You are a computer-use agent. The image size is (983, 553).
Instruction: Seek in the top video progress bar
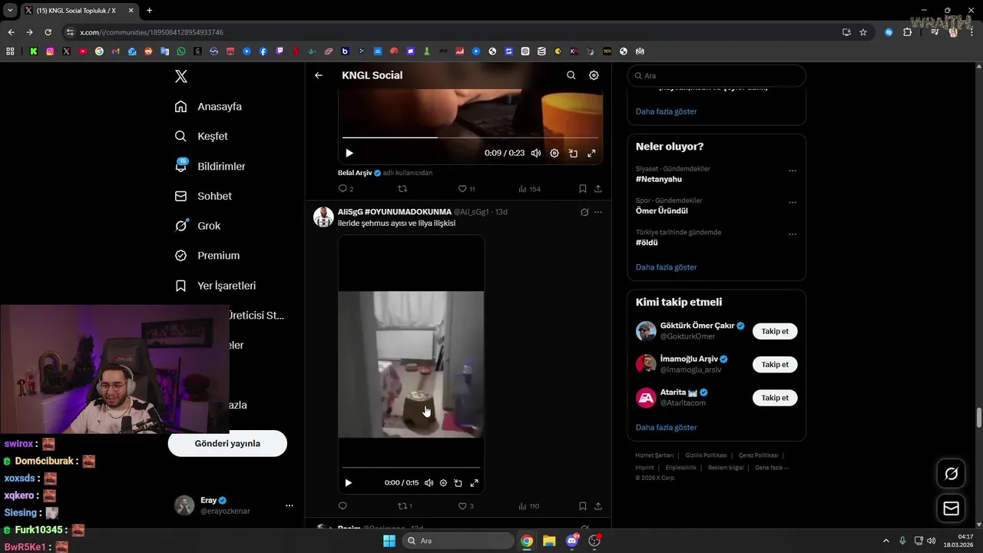tap(470, 137)
